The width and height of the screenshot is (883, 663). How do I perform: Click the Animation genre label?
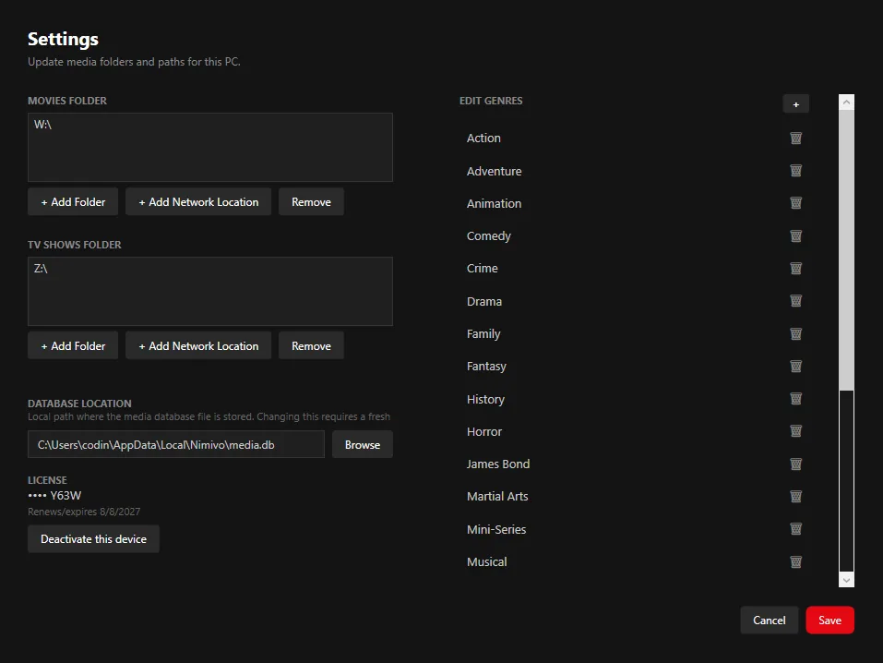click(494, 203)
